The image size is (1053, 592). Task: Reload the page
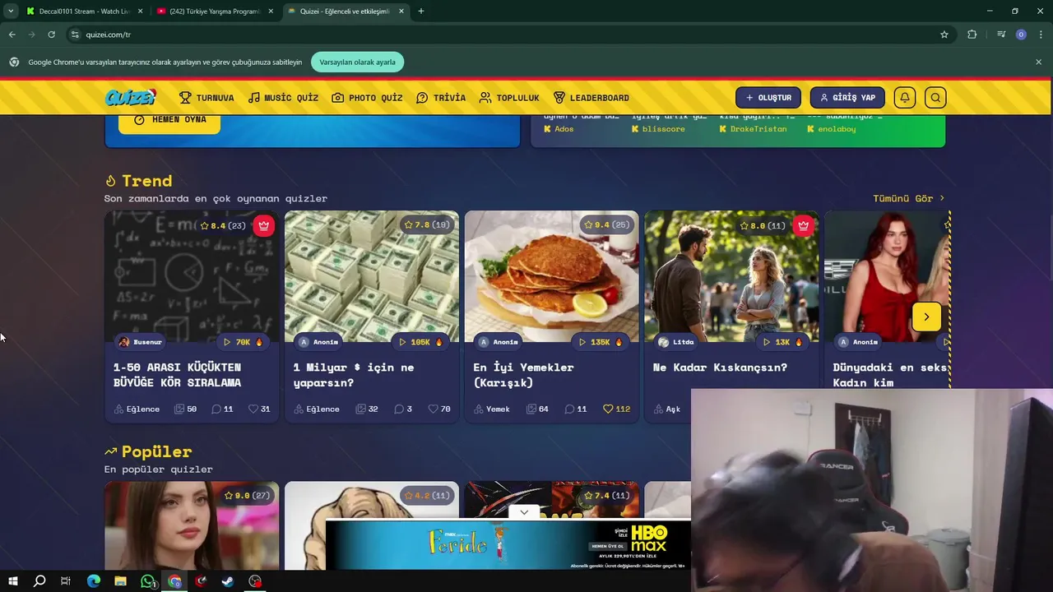[51, 35]
